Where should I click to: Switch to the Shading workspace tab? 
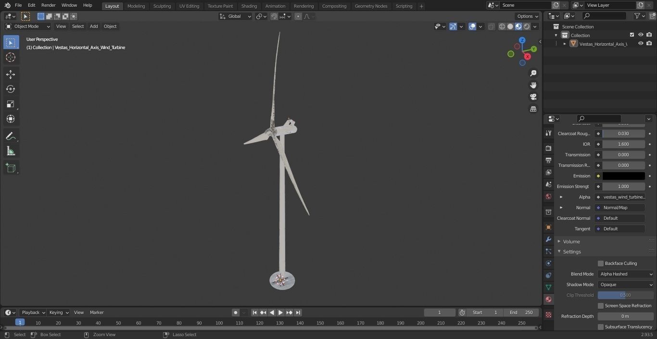point(249,6)
